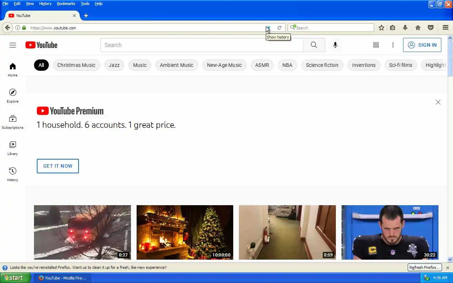Viewport: 453px width, 283px height.
Task: Show bookmarks list toolbar icon
Action: tap(392, 28)
